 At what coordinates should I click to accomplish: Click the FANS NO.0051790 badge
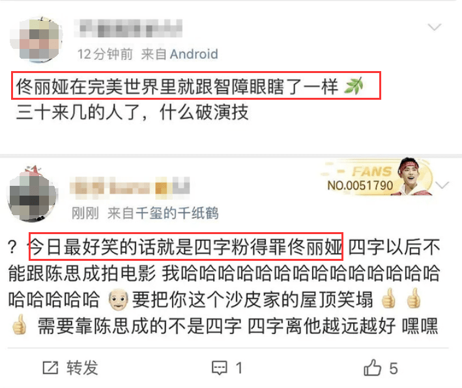point(377,177)
